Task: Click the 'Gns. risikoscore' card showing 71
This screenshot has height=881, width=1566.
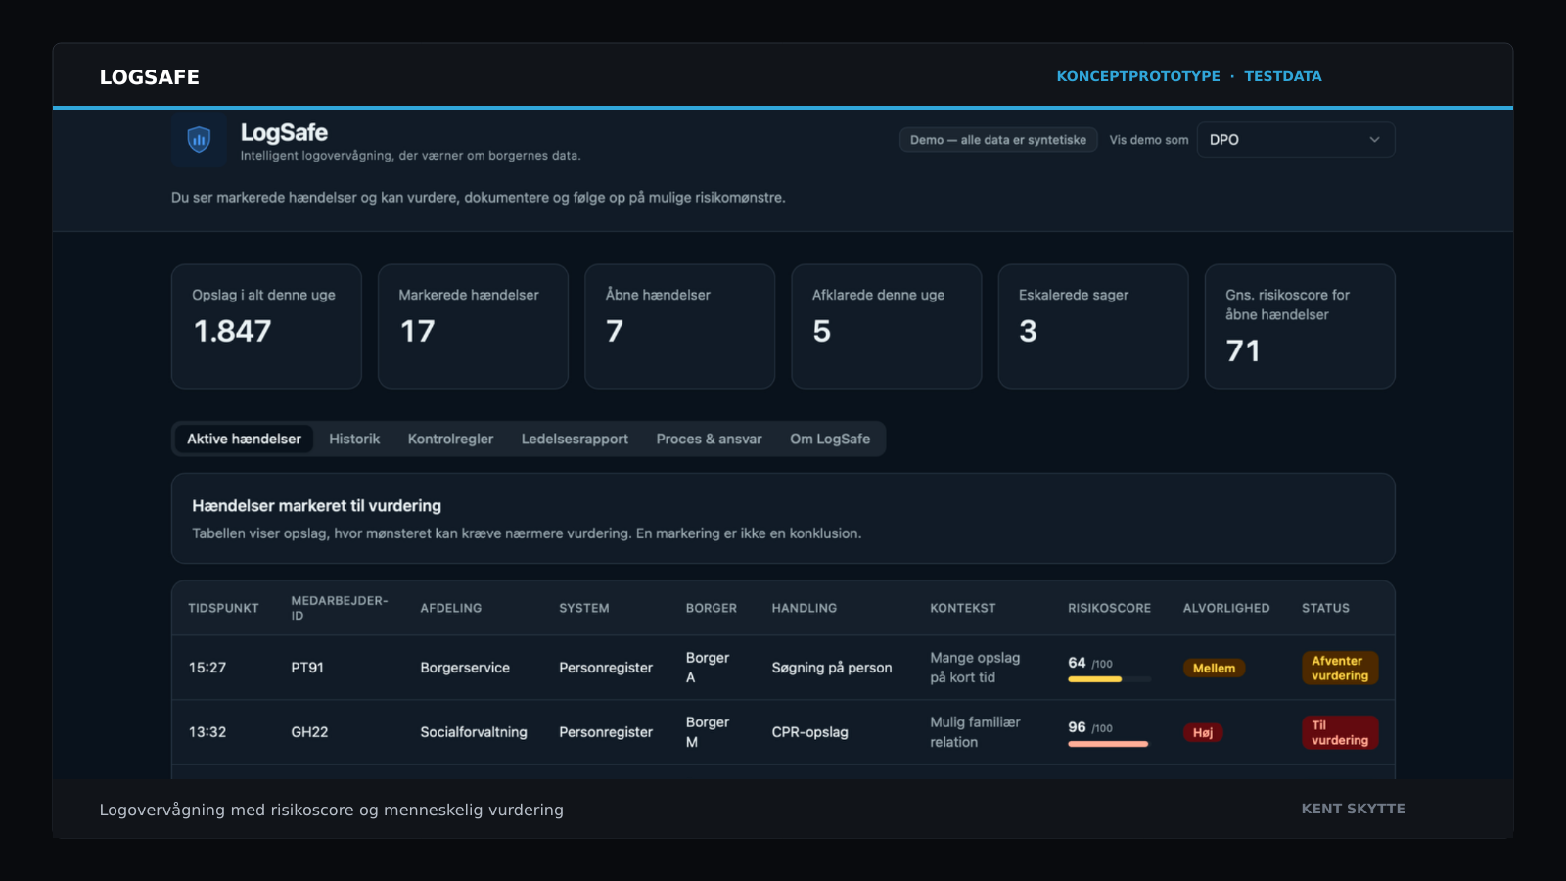Action: click(x=1300, y=326)
